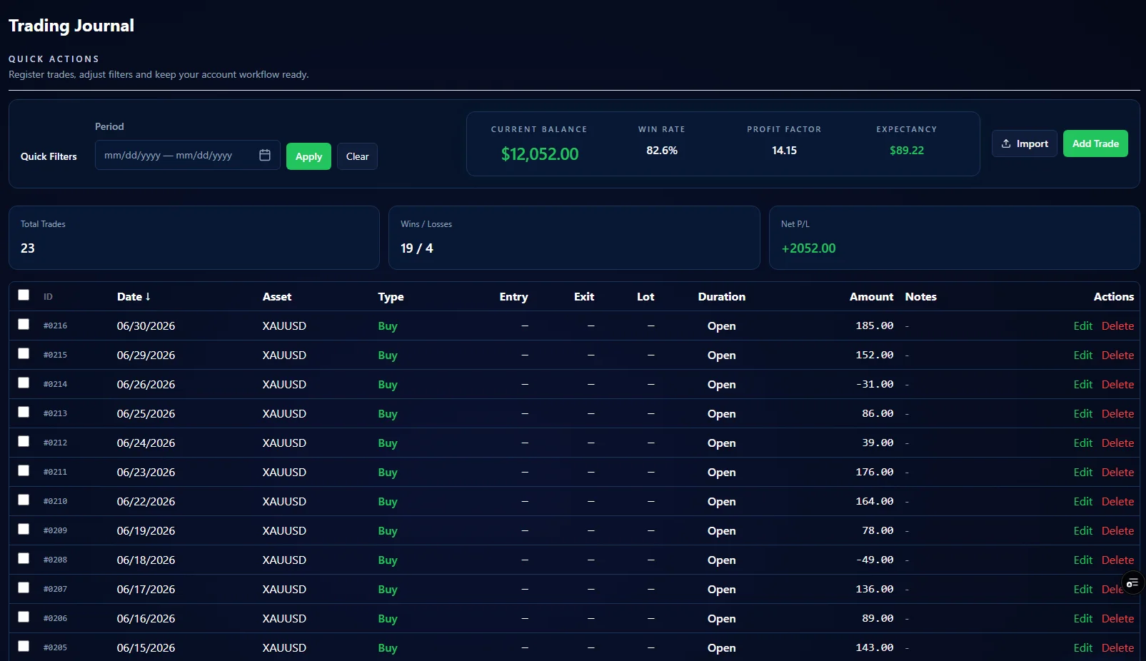Click the Apply filter button
The height and width of the screenshot is (661, 1146).
[x=308, y=156]
